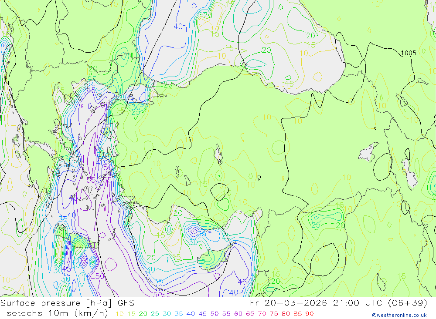Screen dimensions: 436x319
Task: Open the ©weatheronline.co.uk credit link
Action: (399, 315)
